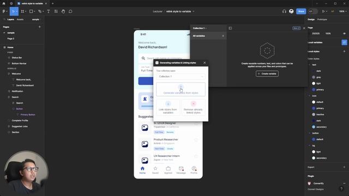Select the Hand tool

(63, 11)
